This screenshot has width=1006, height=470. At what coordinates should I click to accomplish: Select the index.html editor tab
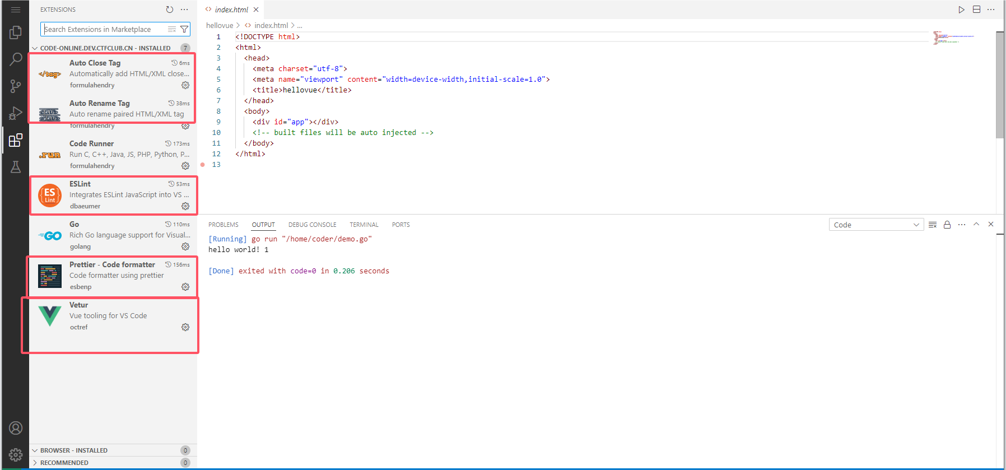(231, 10)
